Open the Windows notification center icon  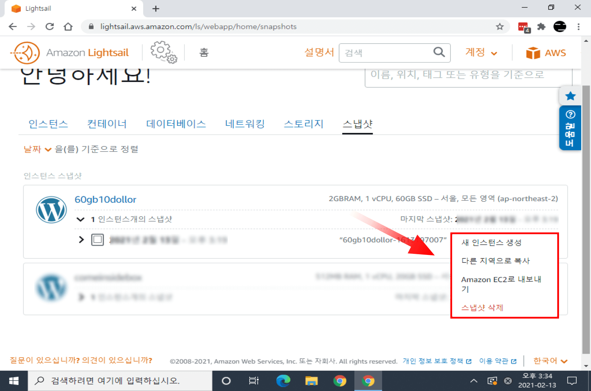(572, 381)
